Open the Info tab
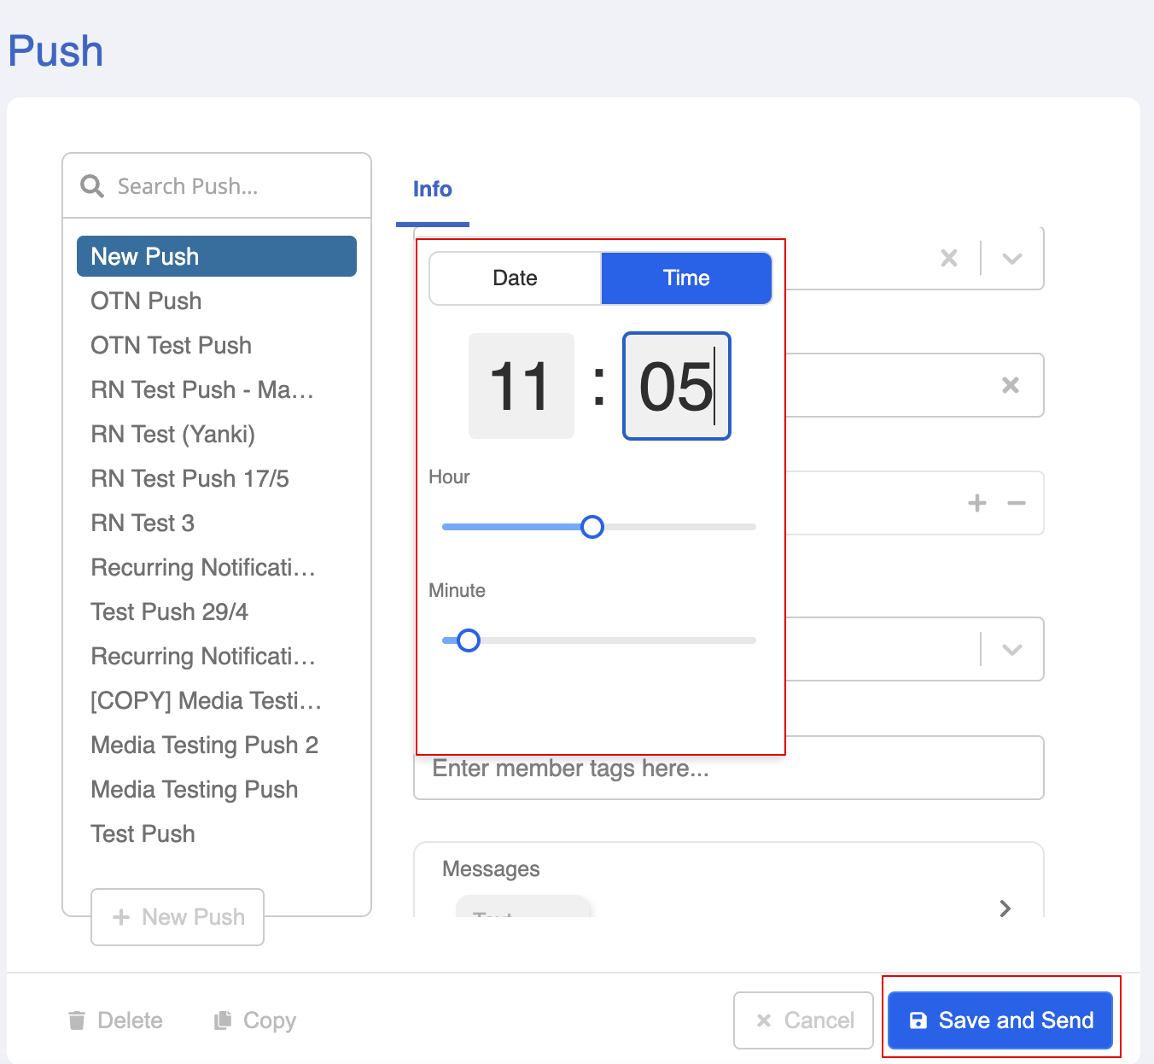The image size is (1154, 1064). [x=432, y=190]
